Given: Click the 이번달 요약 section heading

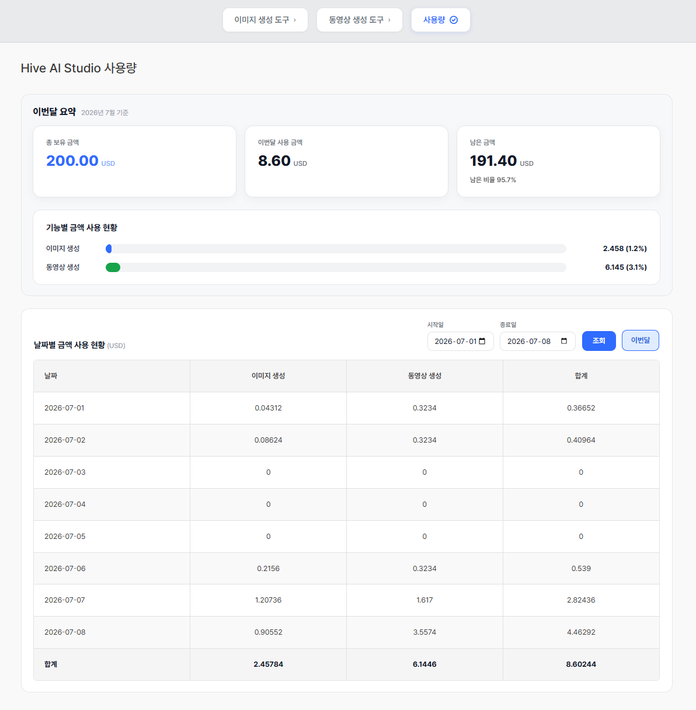Looking at the screenshot, I should tap(54, 112).
